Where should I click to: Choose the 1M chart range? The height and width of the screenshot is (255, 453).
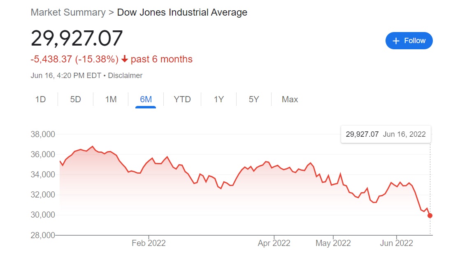tap(111, 99)
